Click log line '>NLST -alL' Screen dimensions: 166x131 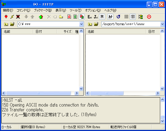(12, 100)
